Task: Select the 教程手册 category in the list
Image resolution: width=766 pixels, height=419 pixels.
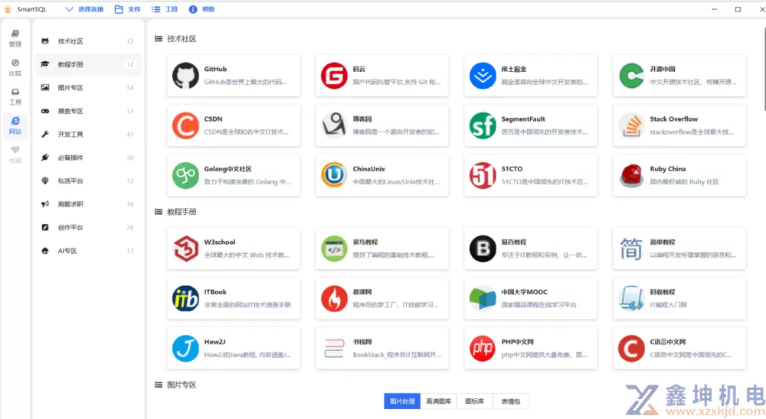Action: coord(88,64)
